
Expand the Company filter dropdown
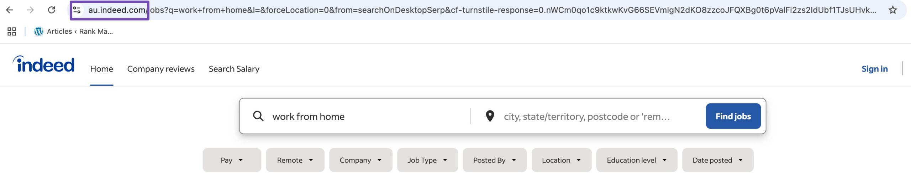360,160
